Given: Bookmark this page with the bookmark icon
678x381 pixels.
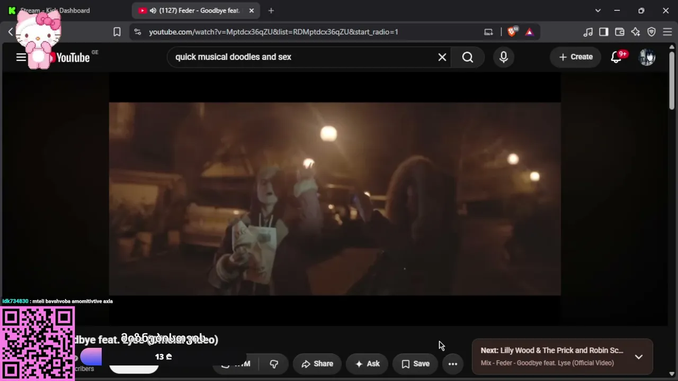Looking at the screenshot, I should [x=117, y=32].
